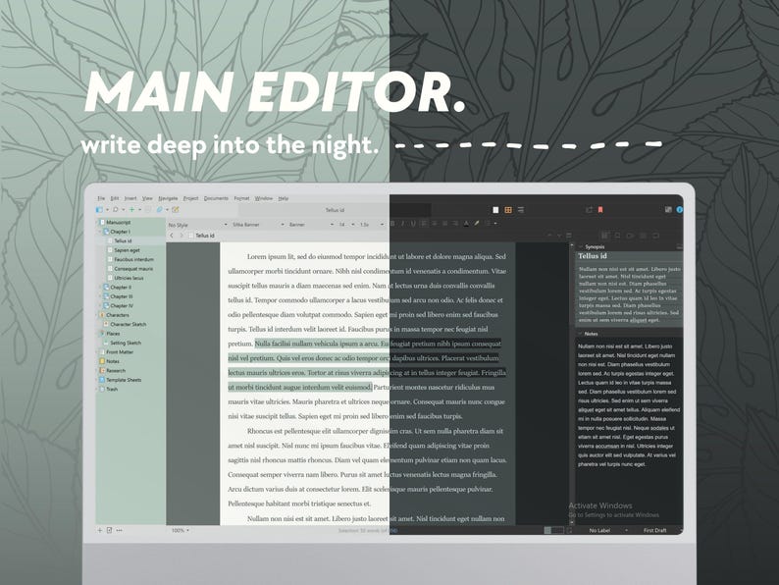The height and width of the screenshot is (585, 779).
Task: Open the Inspector Notes tab icon
Action: pos(605,236)
